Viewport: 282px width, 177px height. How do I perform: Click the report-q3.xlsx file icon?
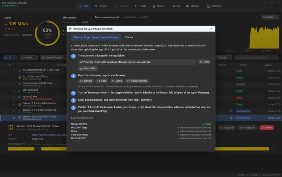point(19,98)
